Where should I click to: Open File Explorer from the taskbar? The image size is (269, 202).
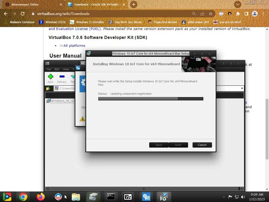point(76,197)
